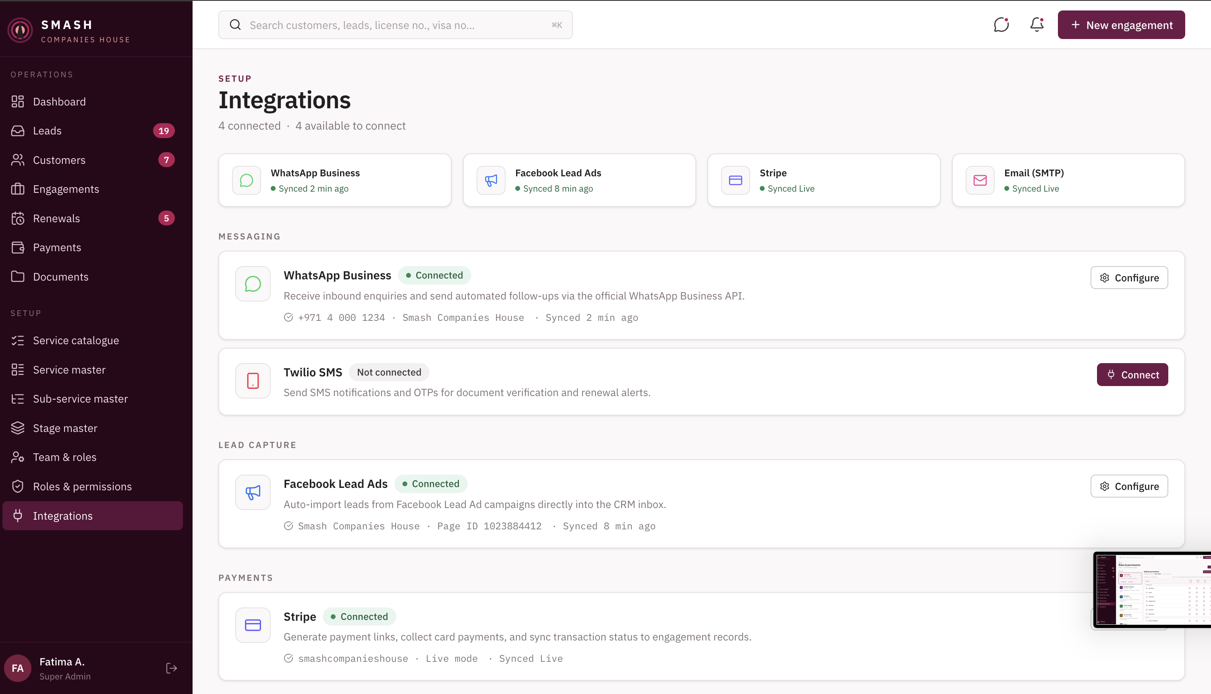The image size is (1211, 694).
Task: Open the notifications bell
Action: pyautogui.click(x=1037, y=25)
